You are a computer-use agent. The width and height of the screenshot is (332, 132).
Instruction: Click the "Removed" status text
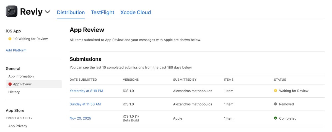pos(286,104)
